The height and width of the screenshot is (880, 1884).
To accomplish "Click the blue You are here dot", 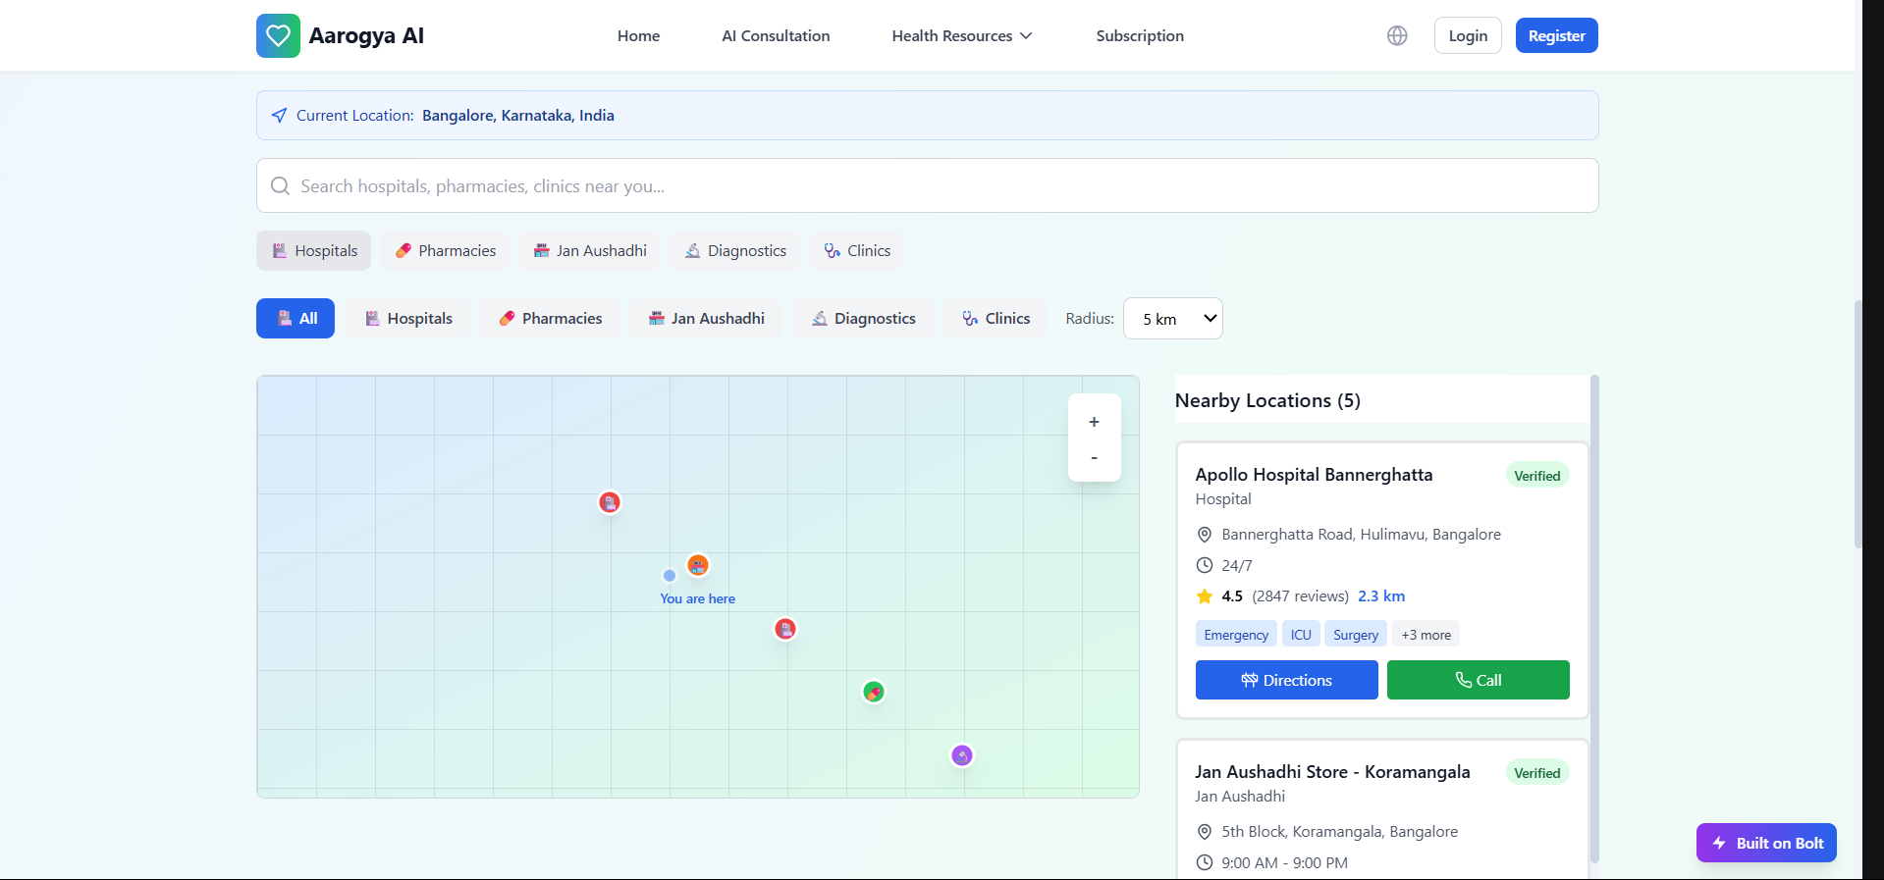I will (670, 576).
